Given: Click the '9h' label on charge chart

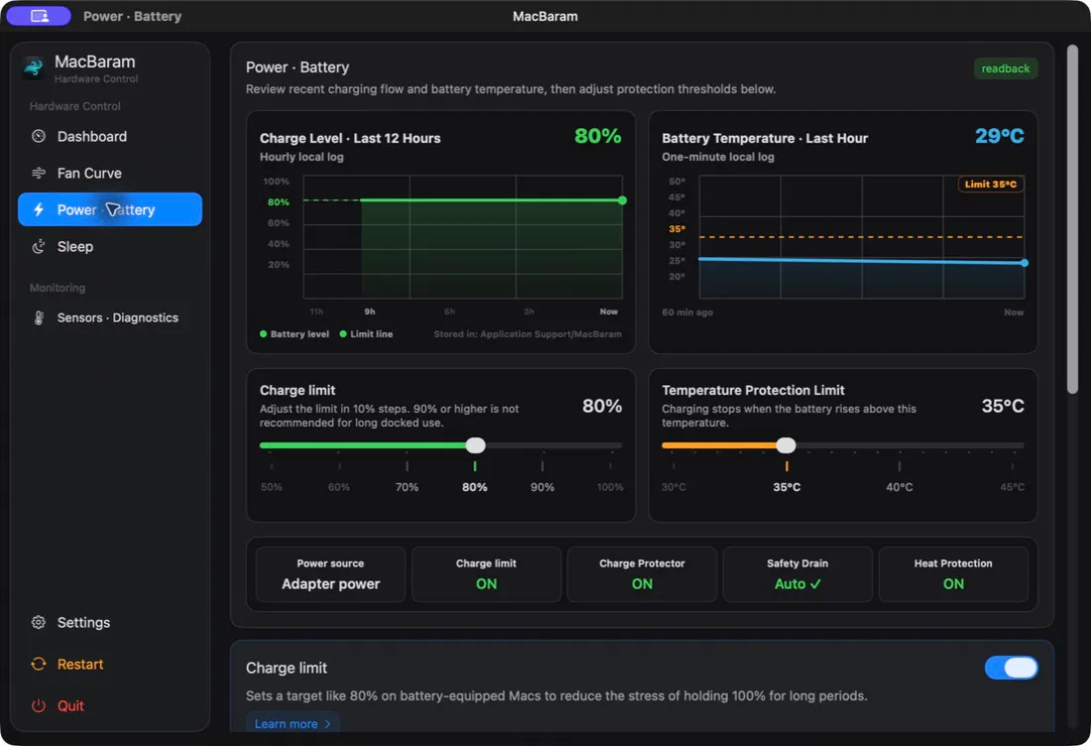Looking at the screenshot, I should tap(370, 311).
